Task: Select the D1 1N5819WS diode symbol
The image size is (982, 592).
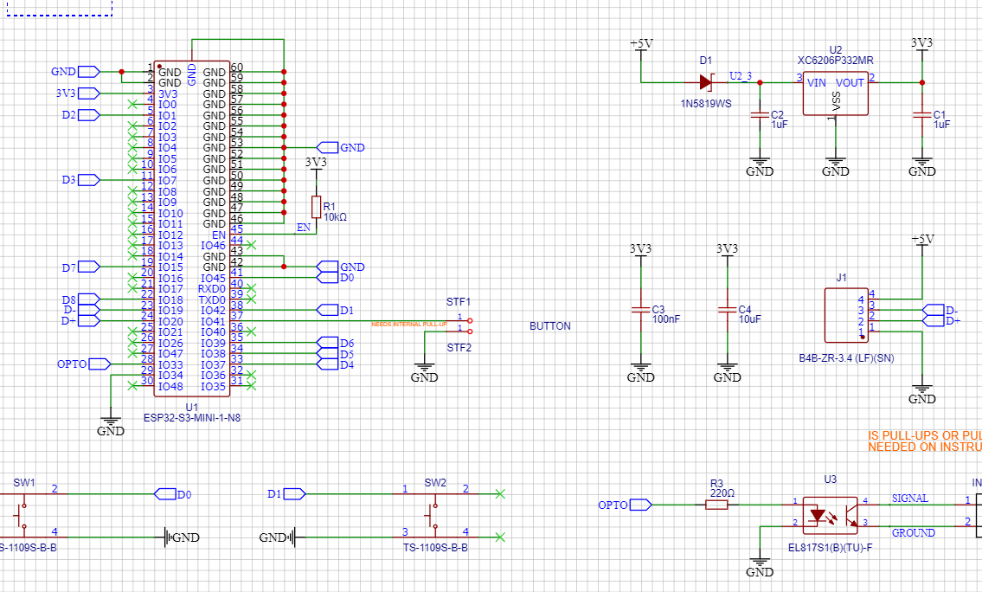Action: pos(707,84)
